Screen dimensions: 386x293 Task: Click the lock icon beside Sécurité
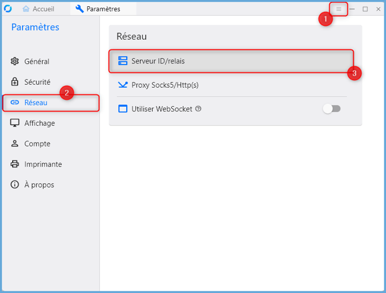click(15, 81)
